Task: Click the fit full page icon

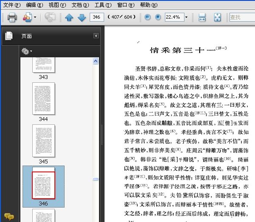Action: click(218, 17)
